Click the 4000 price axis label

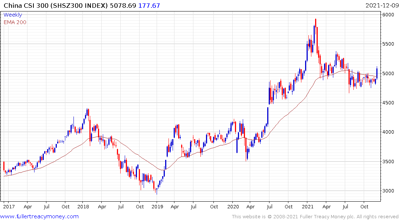(x=388, y=132)
